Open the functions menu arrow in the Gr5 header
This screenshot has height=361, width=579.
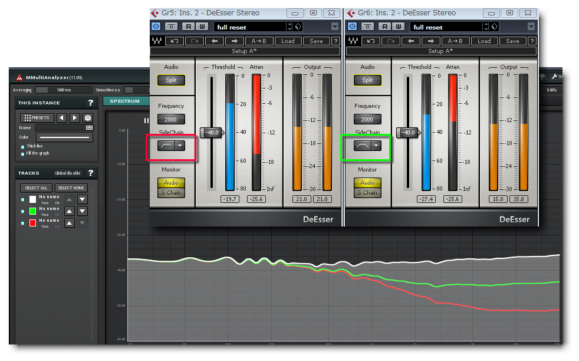335,27
